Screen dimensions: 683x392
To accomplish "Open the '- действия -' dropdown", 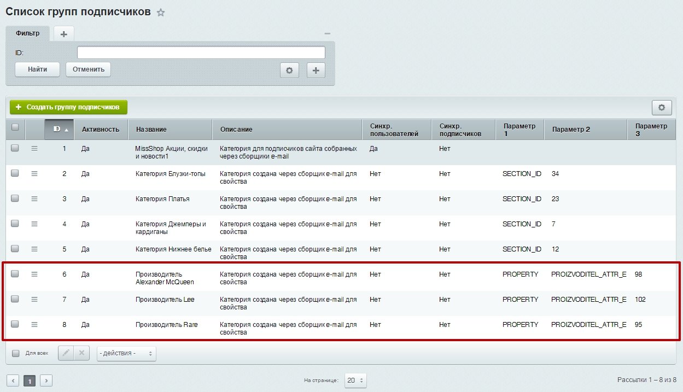I will [x=126, y=354].
